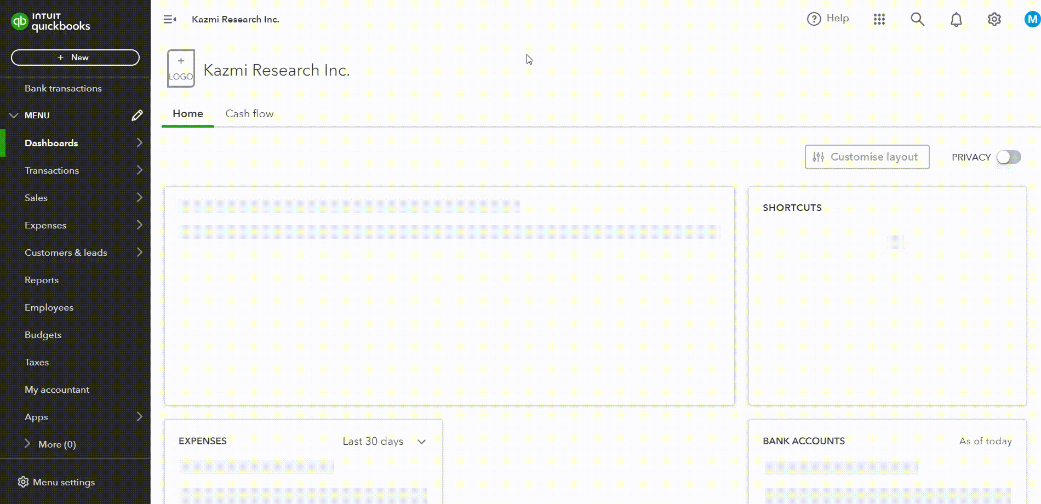Screen dimensions: 1041x504
Task: Open the Help menu
Action: [828, 19]
